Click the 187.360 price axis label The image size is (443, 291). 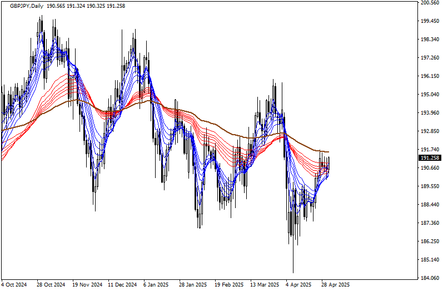[x=430, y=223]
